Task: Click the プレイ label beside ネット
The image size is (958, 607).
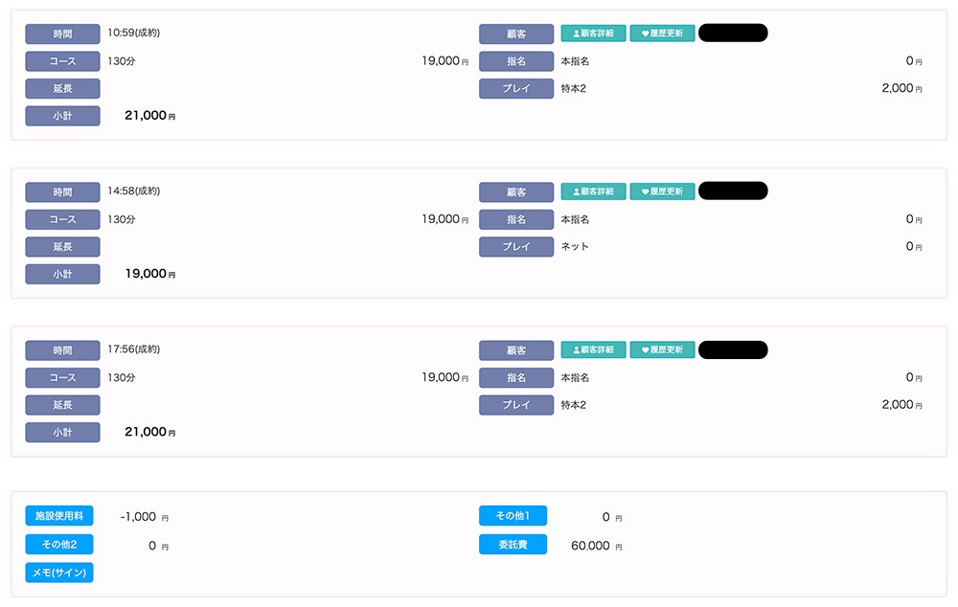Action: (x=516, y=246)
